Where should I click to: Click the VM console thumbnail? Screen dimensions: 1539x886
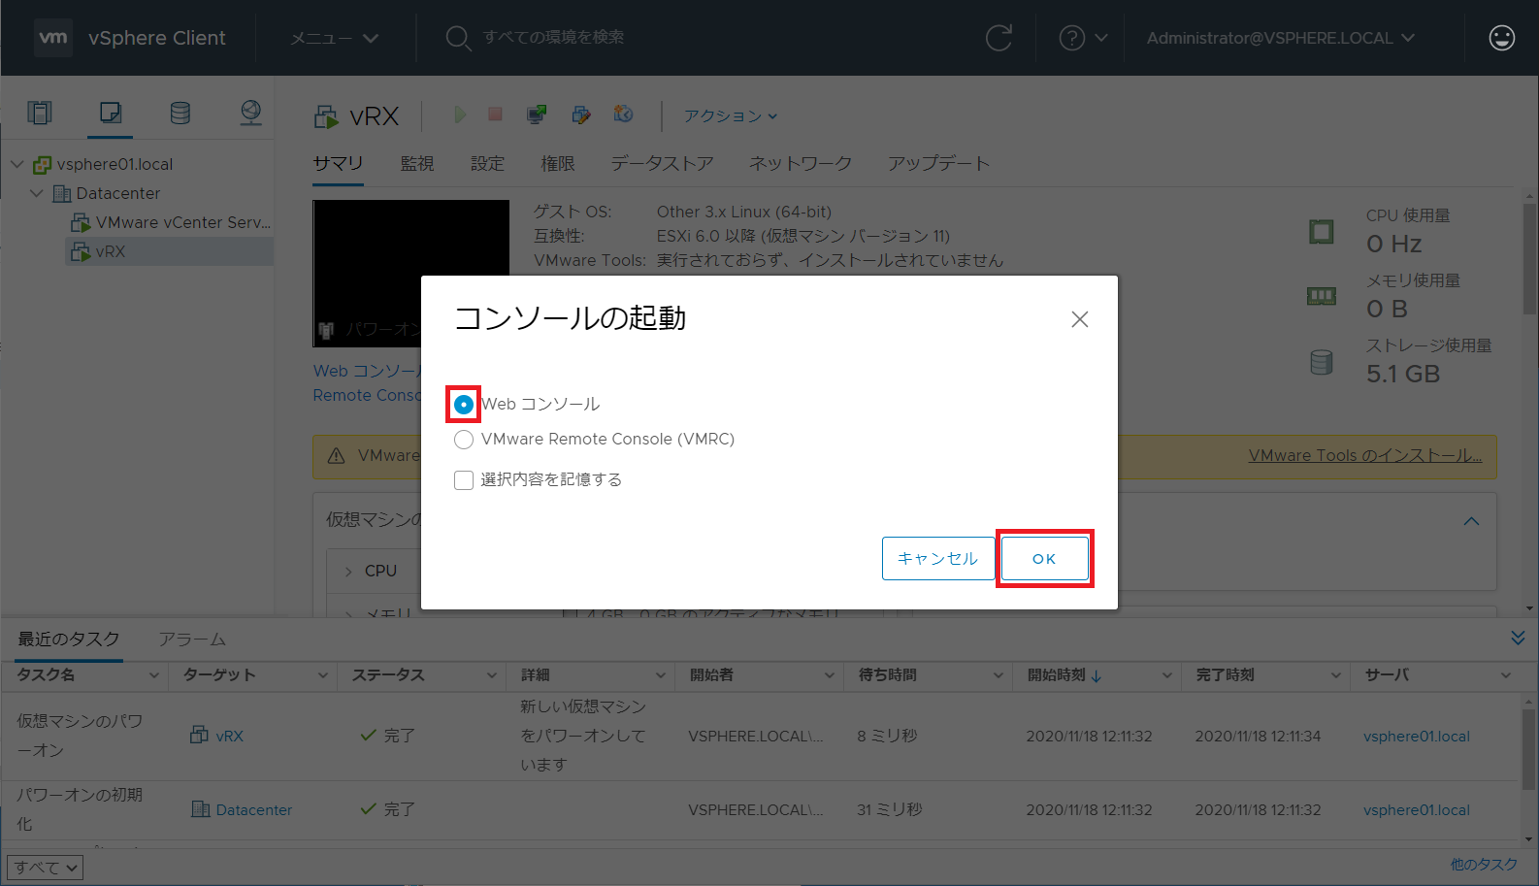410,274
